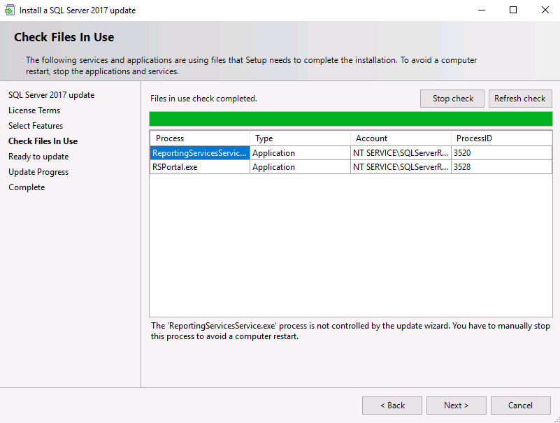Sort by the ProcessID column header

click(501, 138)
